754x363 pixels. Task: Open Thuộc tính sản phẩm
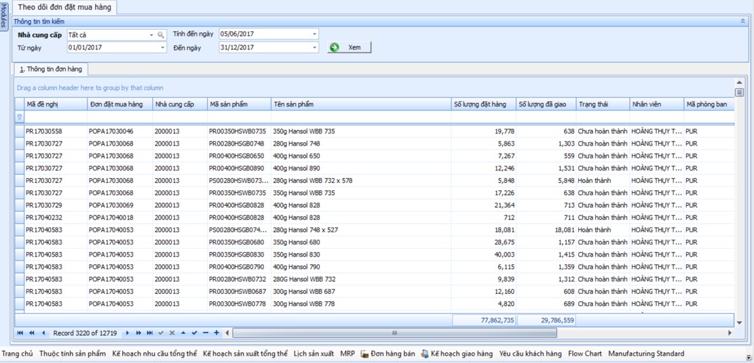pos(73,354)
